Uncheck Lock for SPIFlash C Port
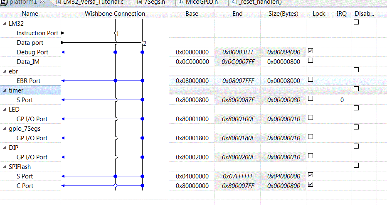This screenshot has width=387, height=205. (x=311, y=184)
